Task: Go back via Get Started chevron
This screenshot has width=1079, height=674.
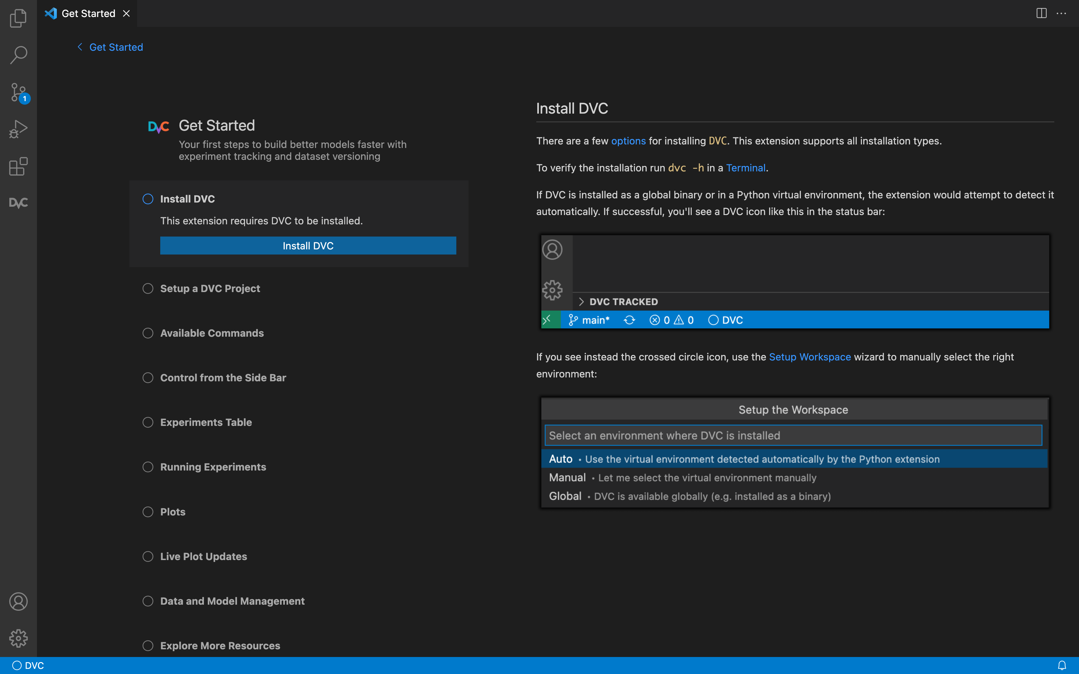Action: pos(80,47)
